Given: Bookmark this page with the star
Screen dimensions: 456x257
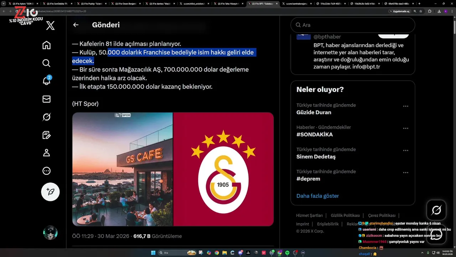Looking at the screenshot, I should point(421,11).
